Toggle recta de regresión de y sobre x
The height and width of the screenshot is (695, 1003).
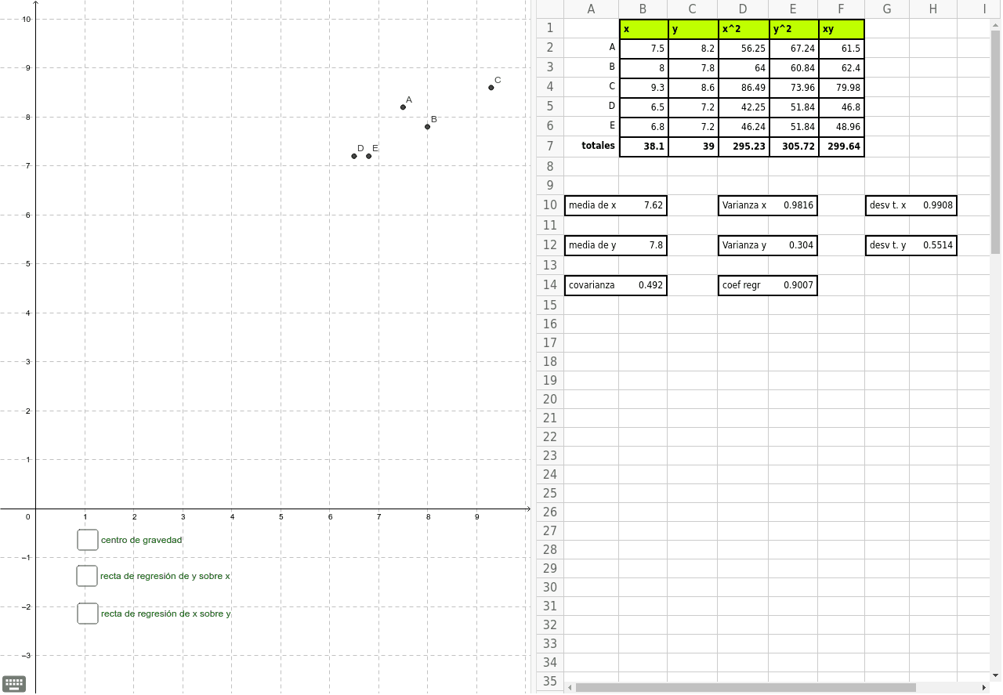tap(87, 576)
